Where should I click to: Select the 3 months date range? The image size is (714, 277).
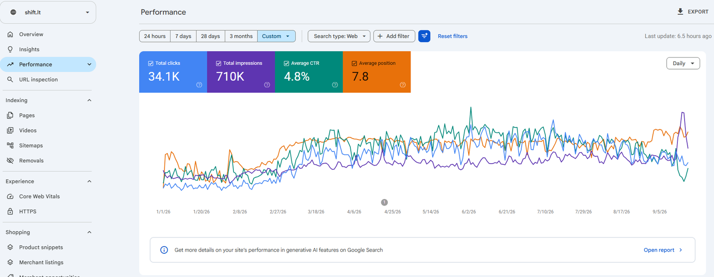(x=241, y=36)
